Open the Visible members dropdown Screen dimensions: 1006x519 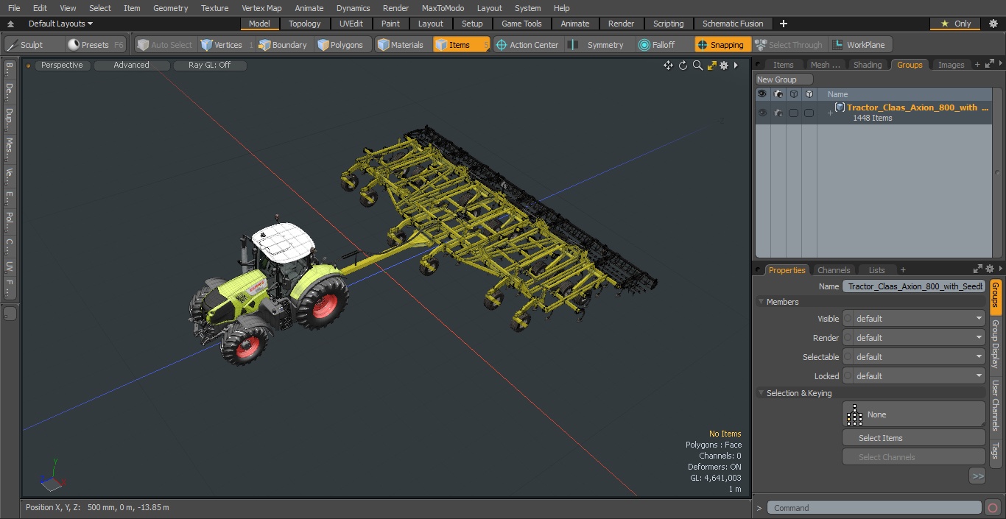913,319
